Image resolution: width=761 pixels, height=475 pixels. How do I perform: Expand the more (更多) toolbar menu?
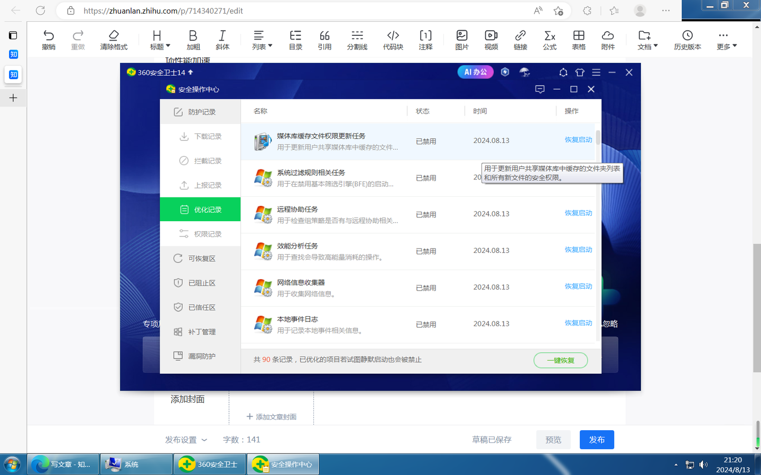(727, 40)
